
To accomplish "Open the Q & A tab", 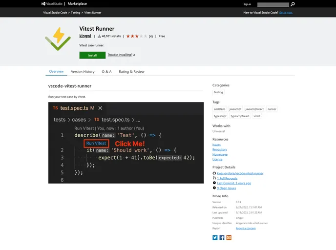I will [106, 72].
